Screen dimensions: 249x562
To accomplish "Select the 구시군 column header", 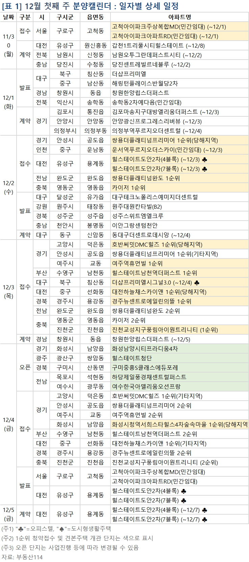I will [x=65, y=17].
